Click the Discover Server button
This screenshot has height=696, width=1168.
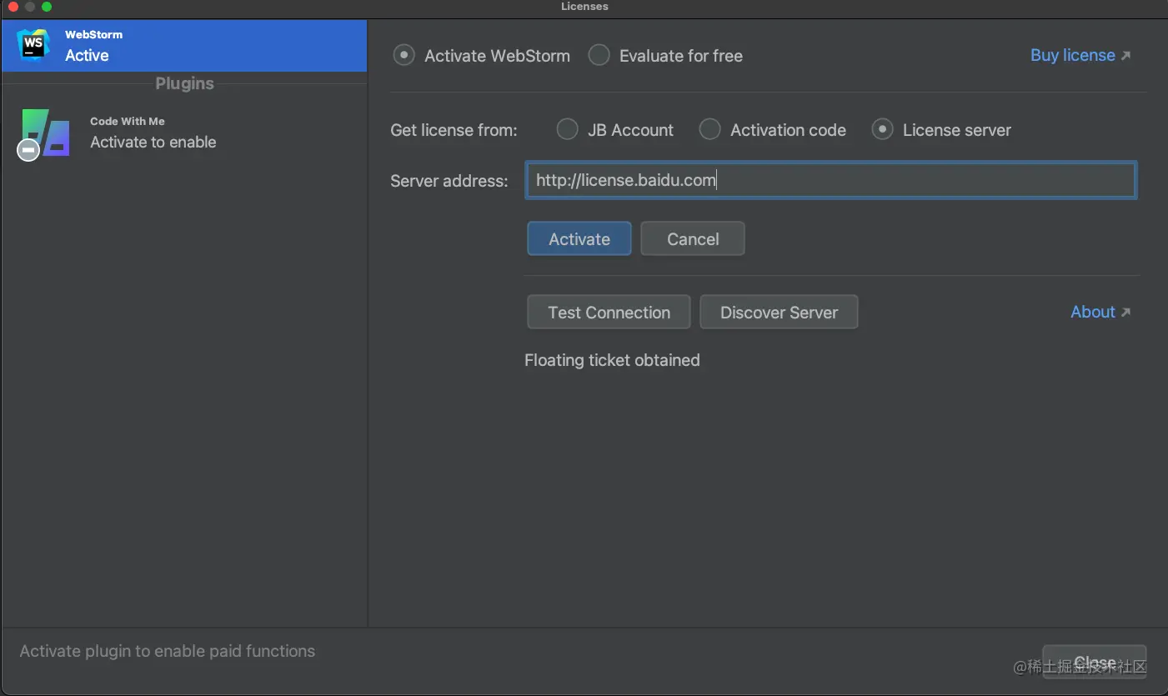[x=779, y=313]
